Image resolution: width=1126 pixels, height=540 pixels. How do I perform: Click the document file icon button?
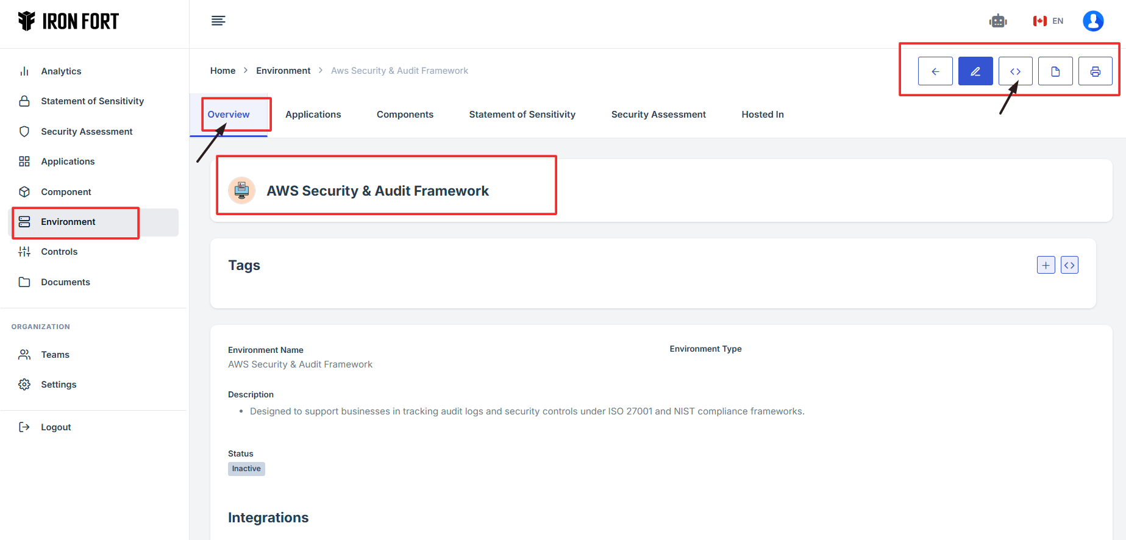[1055, 71]
